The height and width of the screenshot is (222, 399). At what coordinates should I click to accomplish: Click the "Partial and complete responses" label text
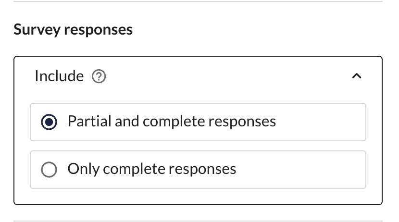(x=172, y=121)
